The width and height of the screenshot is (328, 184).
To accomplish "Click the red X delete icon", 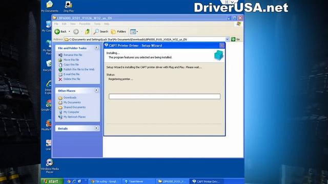I will [60, 79].
